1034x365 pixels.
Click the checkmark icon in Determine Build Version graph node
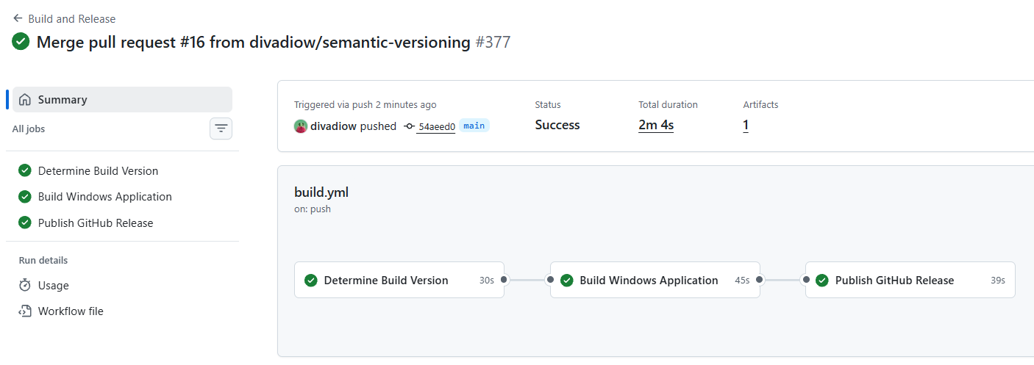point(311,280)
